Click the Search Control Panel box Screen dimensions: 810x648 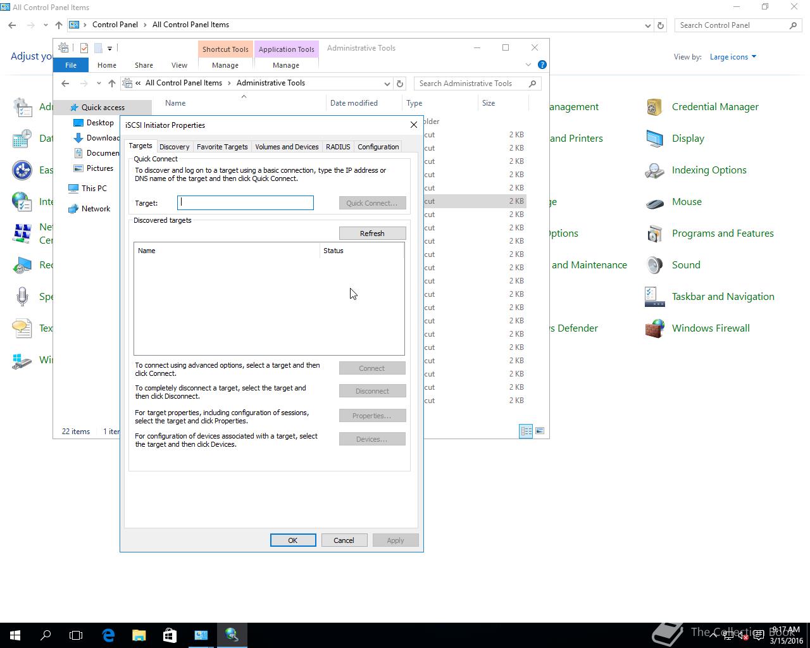[737, 25]
